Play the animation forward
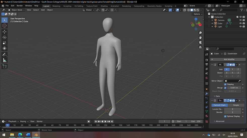This screenshot has width=247, height=138. tap(105, 121)
